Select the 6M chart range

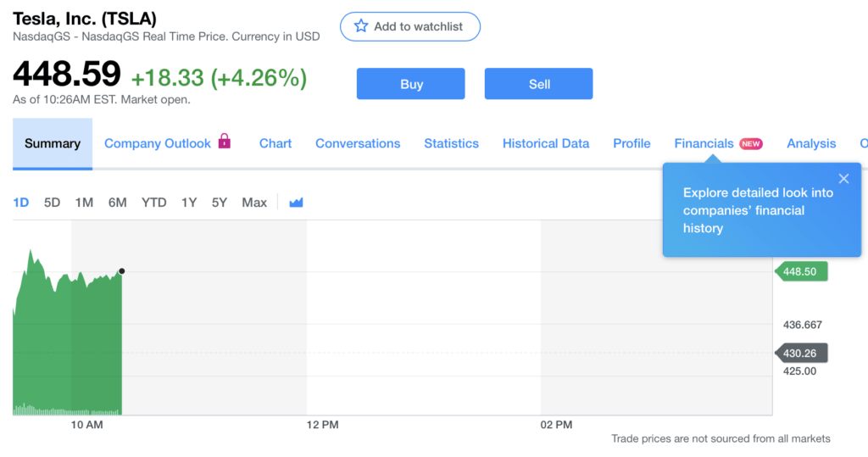point(117,203)
